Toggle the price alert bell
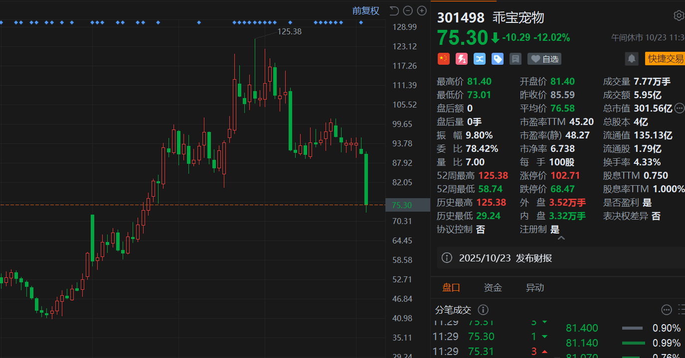This screenshot has width=685, height=358. pyautogui.click(x=632, y=59)
